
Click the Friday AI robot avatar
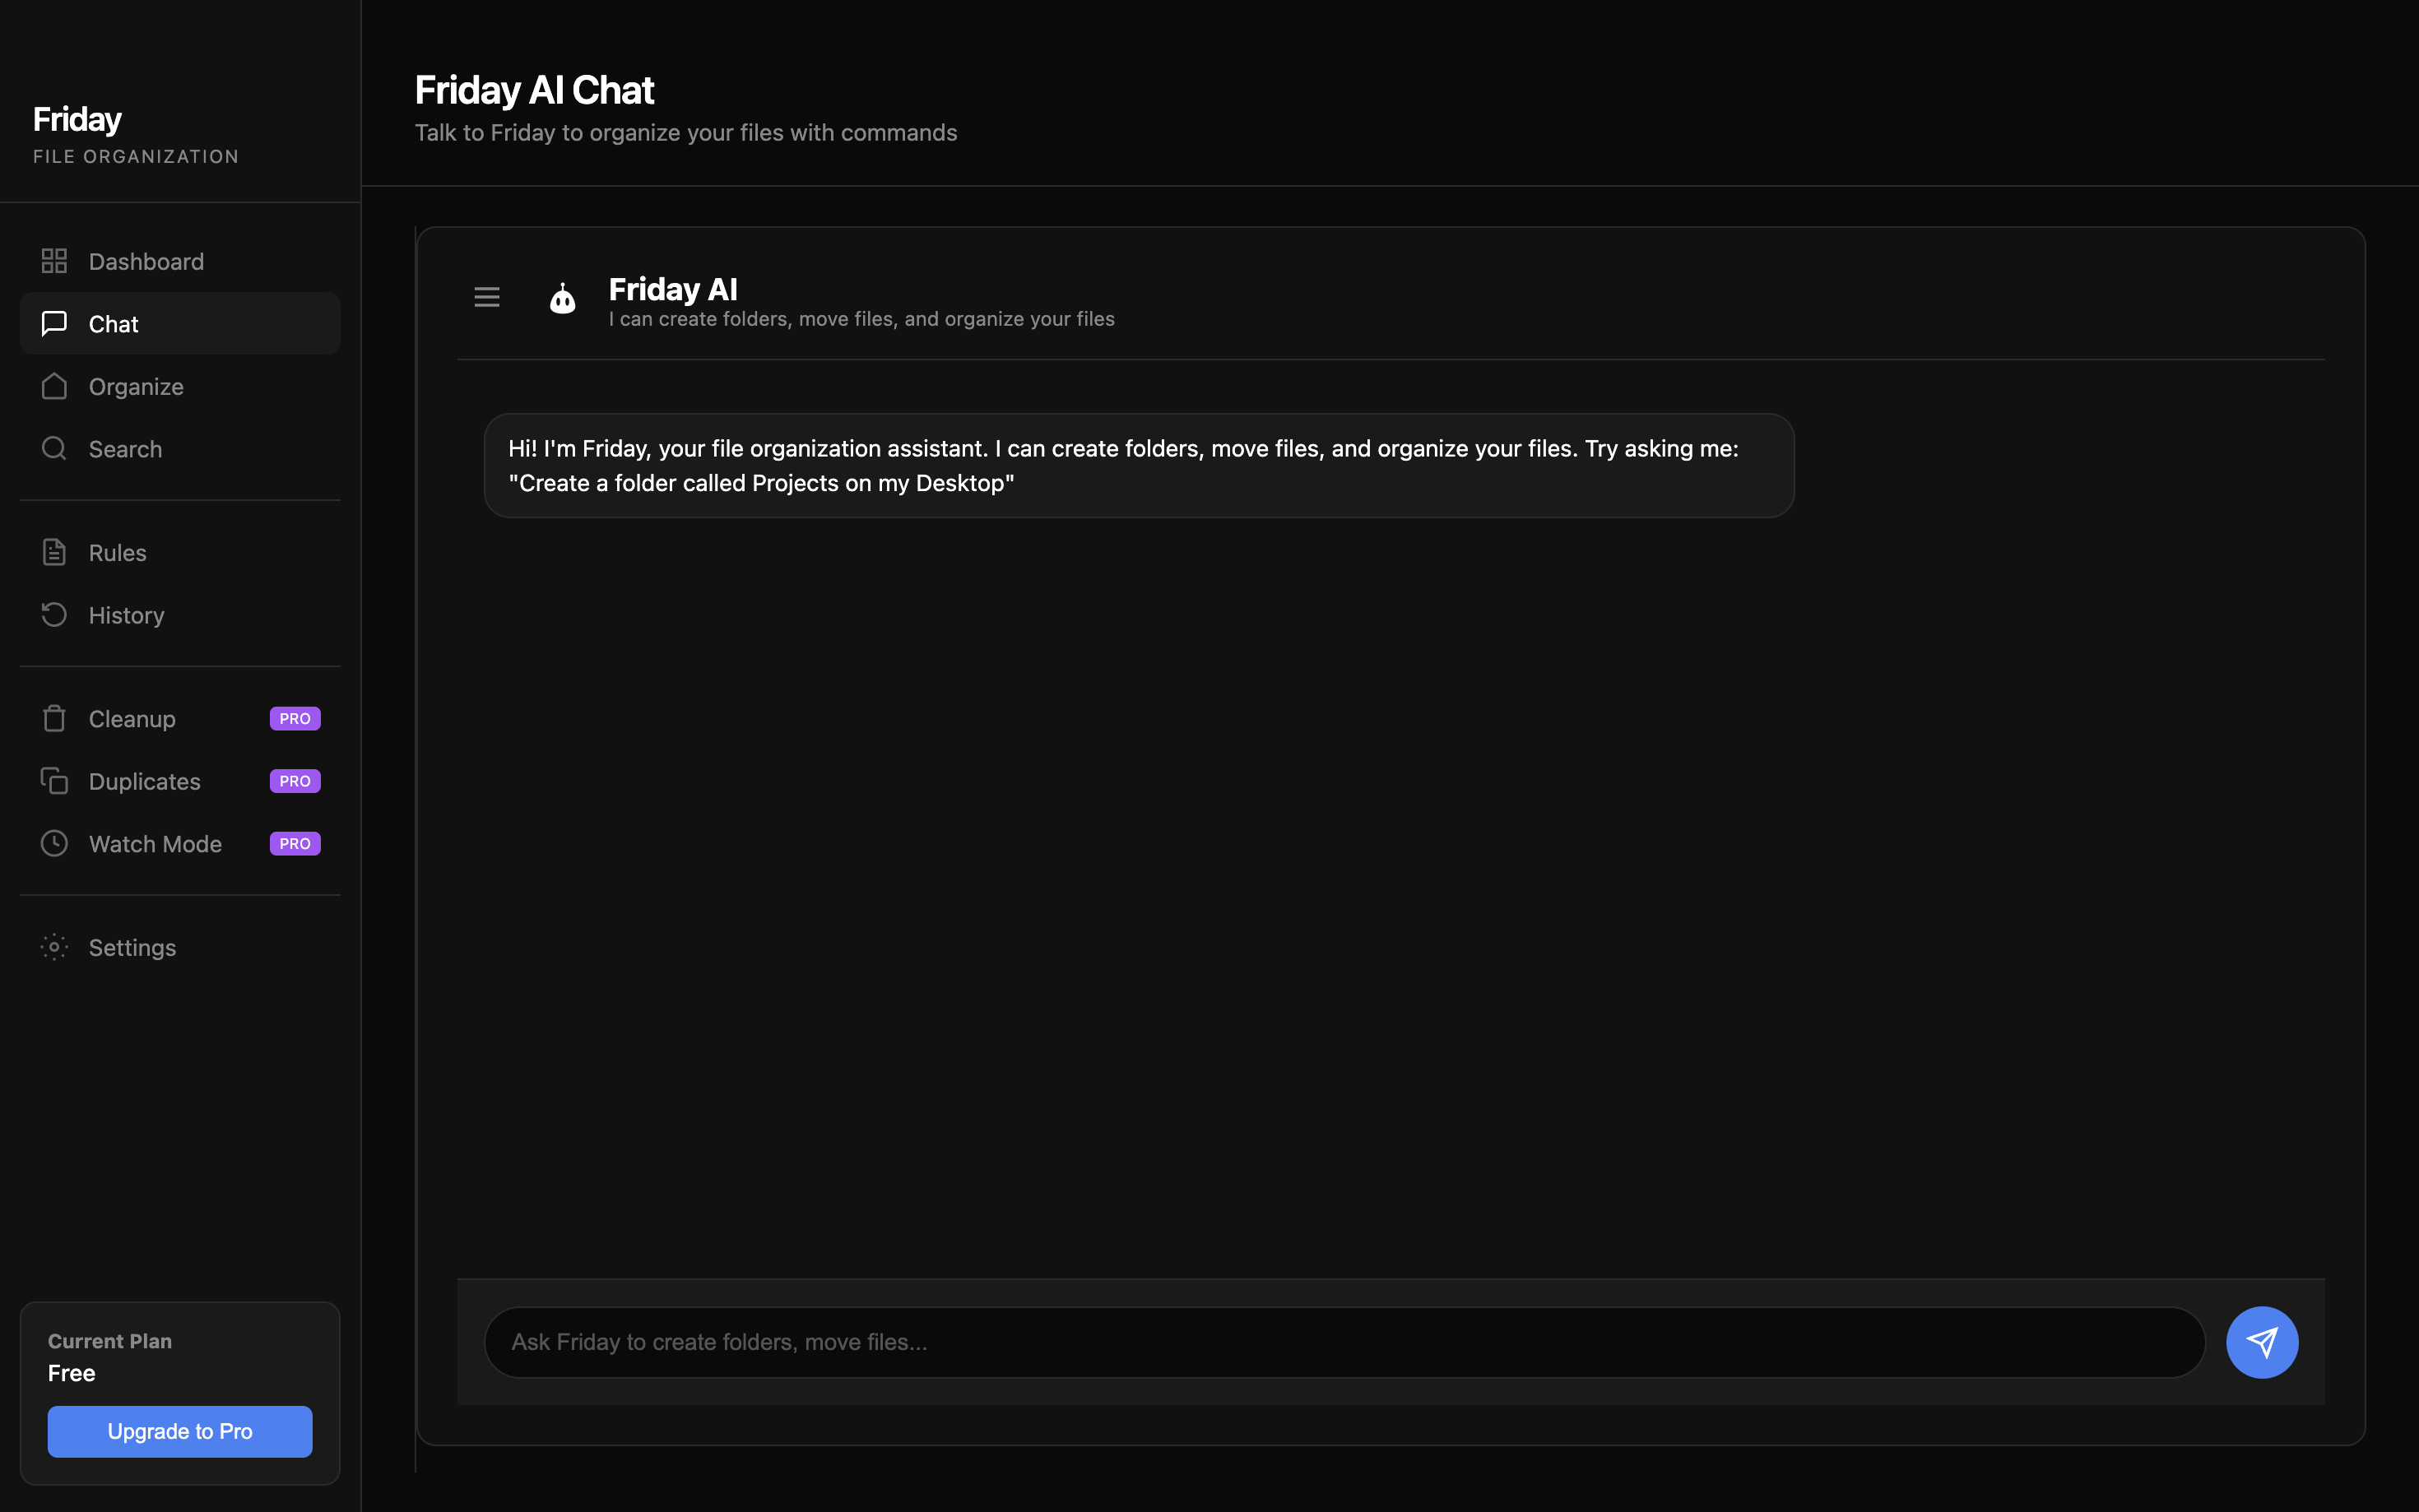[x=562, y=297]
